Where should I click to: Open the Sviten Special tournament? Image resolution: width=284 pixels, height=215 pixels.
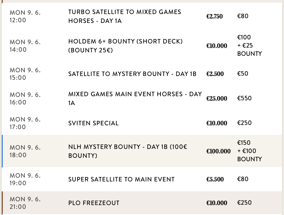93,123
